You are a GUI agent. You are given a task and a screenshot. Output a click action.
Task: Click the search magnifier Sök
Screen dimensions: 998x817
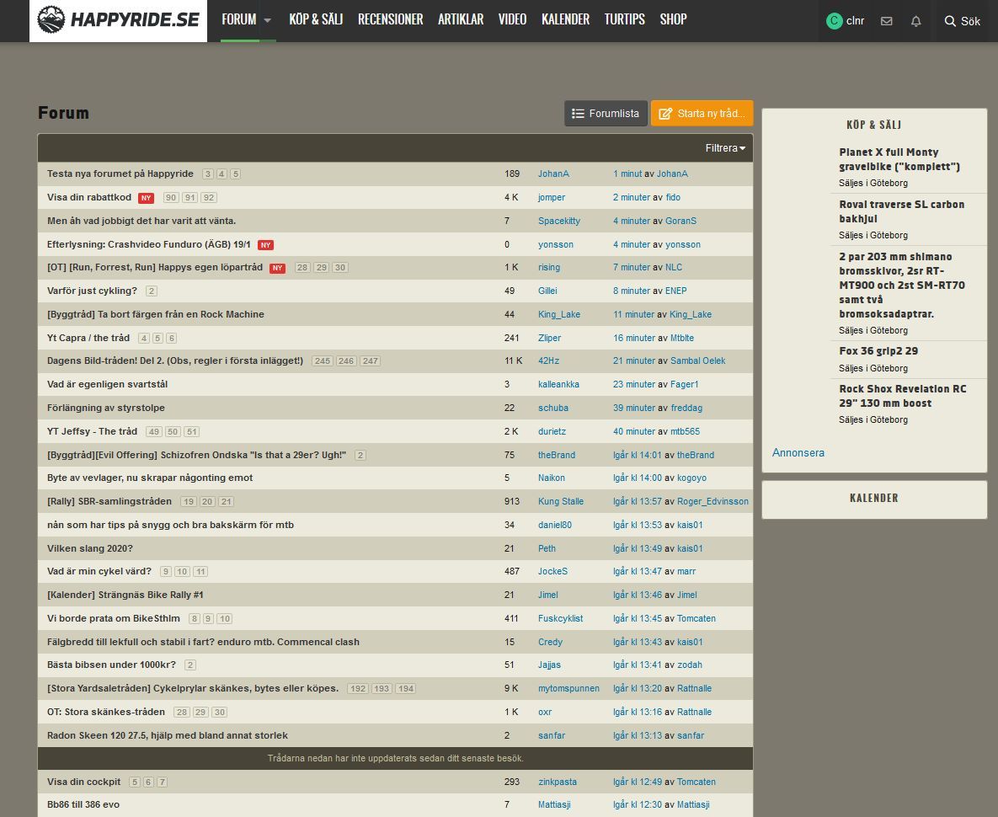pos(962,21)
